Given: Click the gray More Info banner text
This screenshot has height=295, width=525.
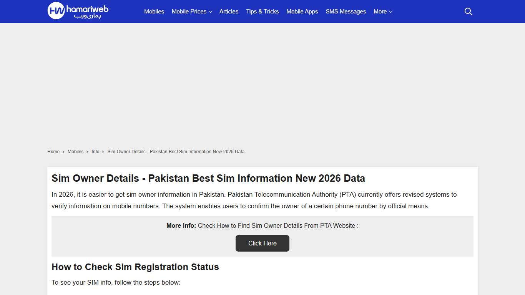Looking at the screenshot, I should [262, 226].
